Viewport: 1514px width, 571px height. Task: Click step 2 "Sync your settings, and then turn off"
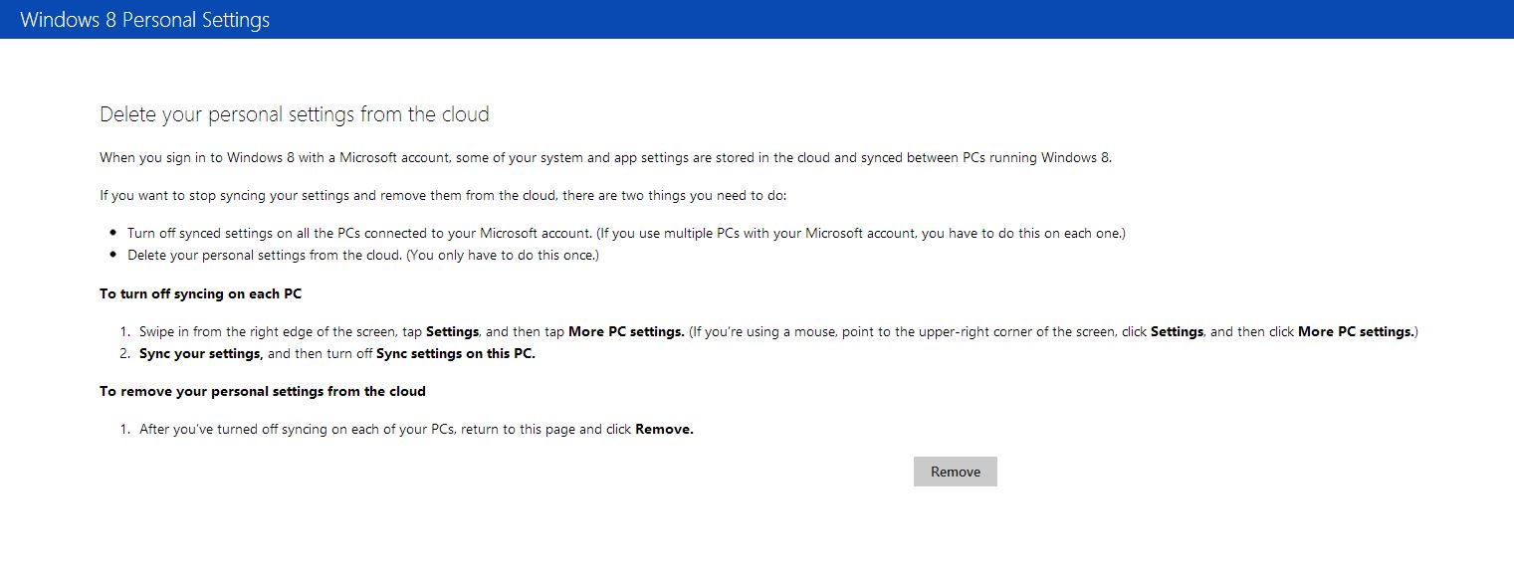(x=337, y=353)
